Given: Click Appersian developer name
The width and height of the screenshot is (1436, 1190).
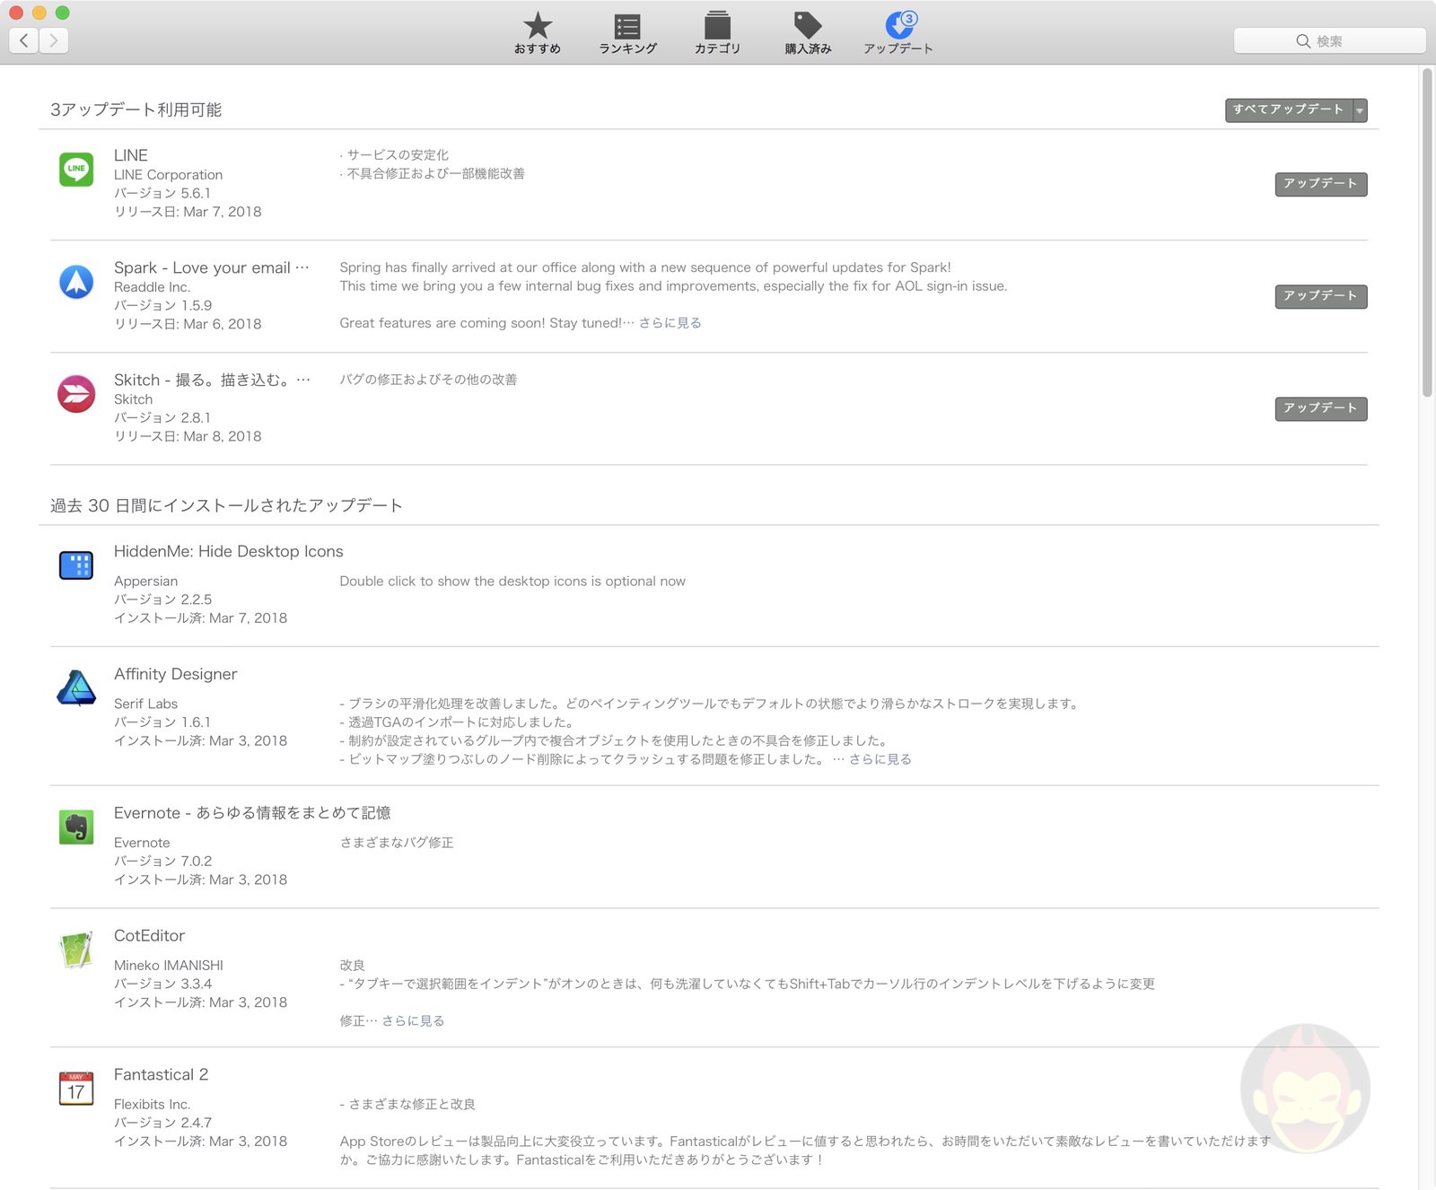Looking at the screenshot, I should click(146, 582).
